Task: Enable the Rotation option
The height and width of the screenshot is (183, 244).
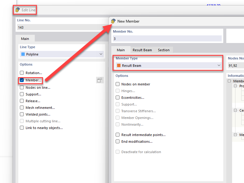Action: [x=22, y=73]
